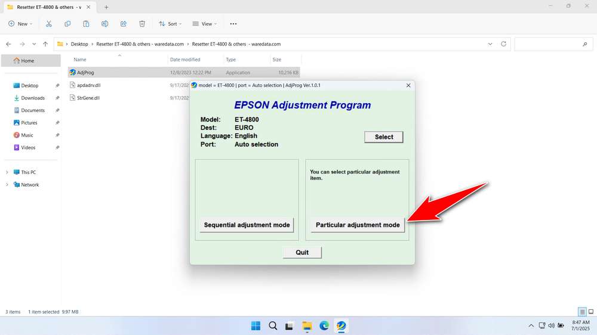Screen dimensions: 597x335
Task: Select Home in navigation pane
Action: [x=31, y=60]
